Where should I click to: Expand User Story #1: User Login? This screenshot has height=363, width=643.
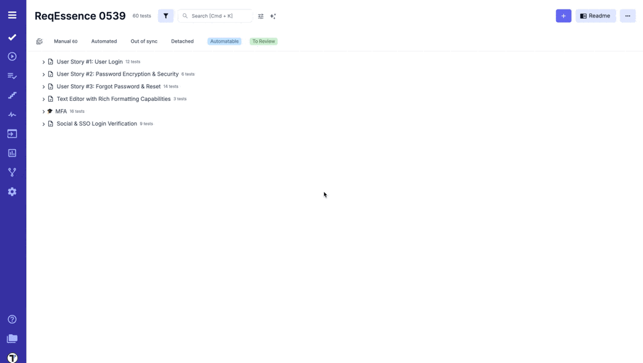coord(44,62)
